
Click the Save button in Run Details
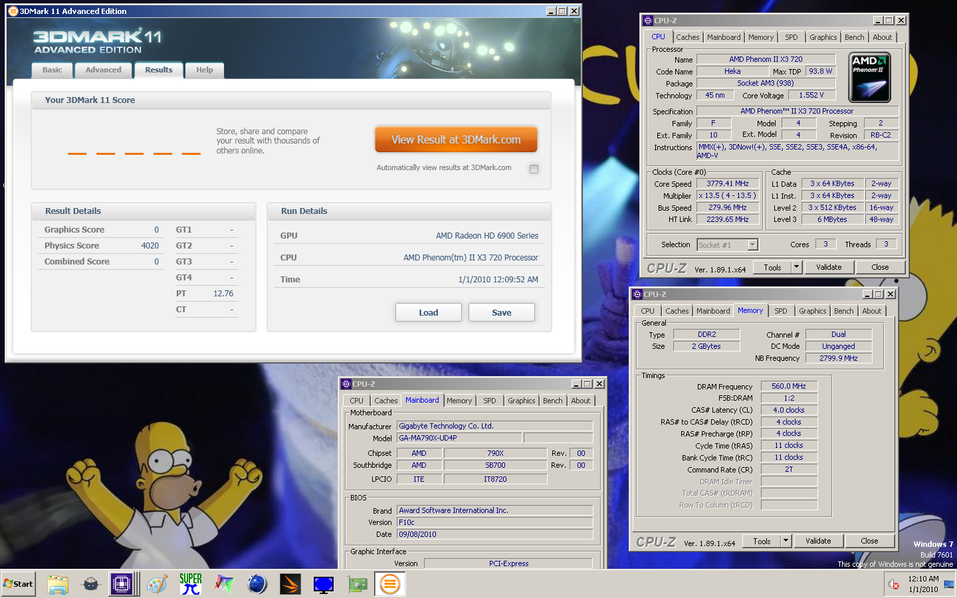tap(502, 312)
